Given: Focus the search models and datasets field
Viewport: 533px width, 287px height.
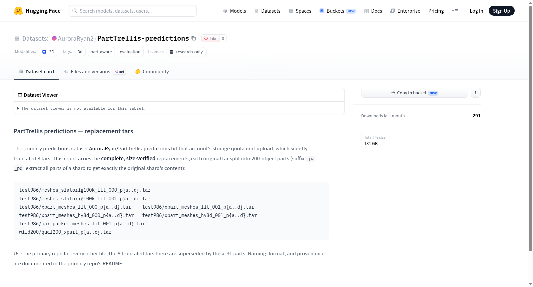Looking at the screenshot, I should tap(133, 11).
